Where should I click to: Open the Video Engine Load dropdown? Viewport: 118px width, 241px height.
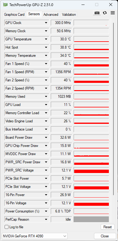point(46,121)
